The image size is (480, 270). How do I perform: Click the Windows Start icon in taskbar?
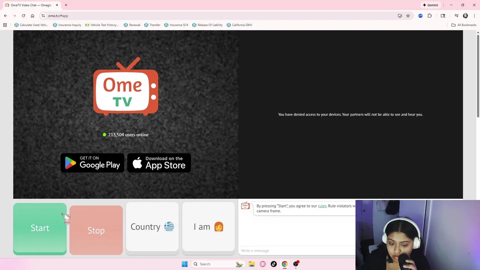(184, 264)
